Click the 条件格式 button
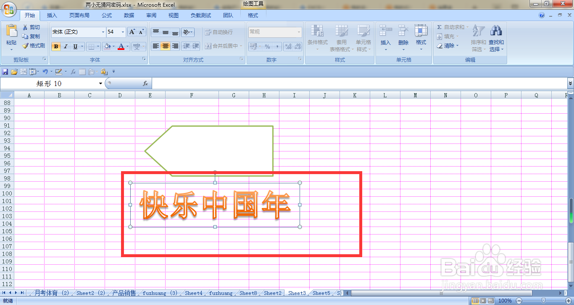 (x=317, y=37)
